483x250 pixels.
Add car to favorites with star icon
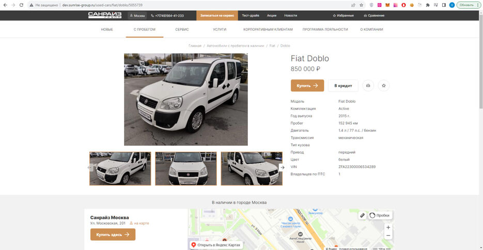[x=384, y=86]
